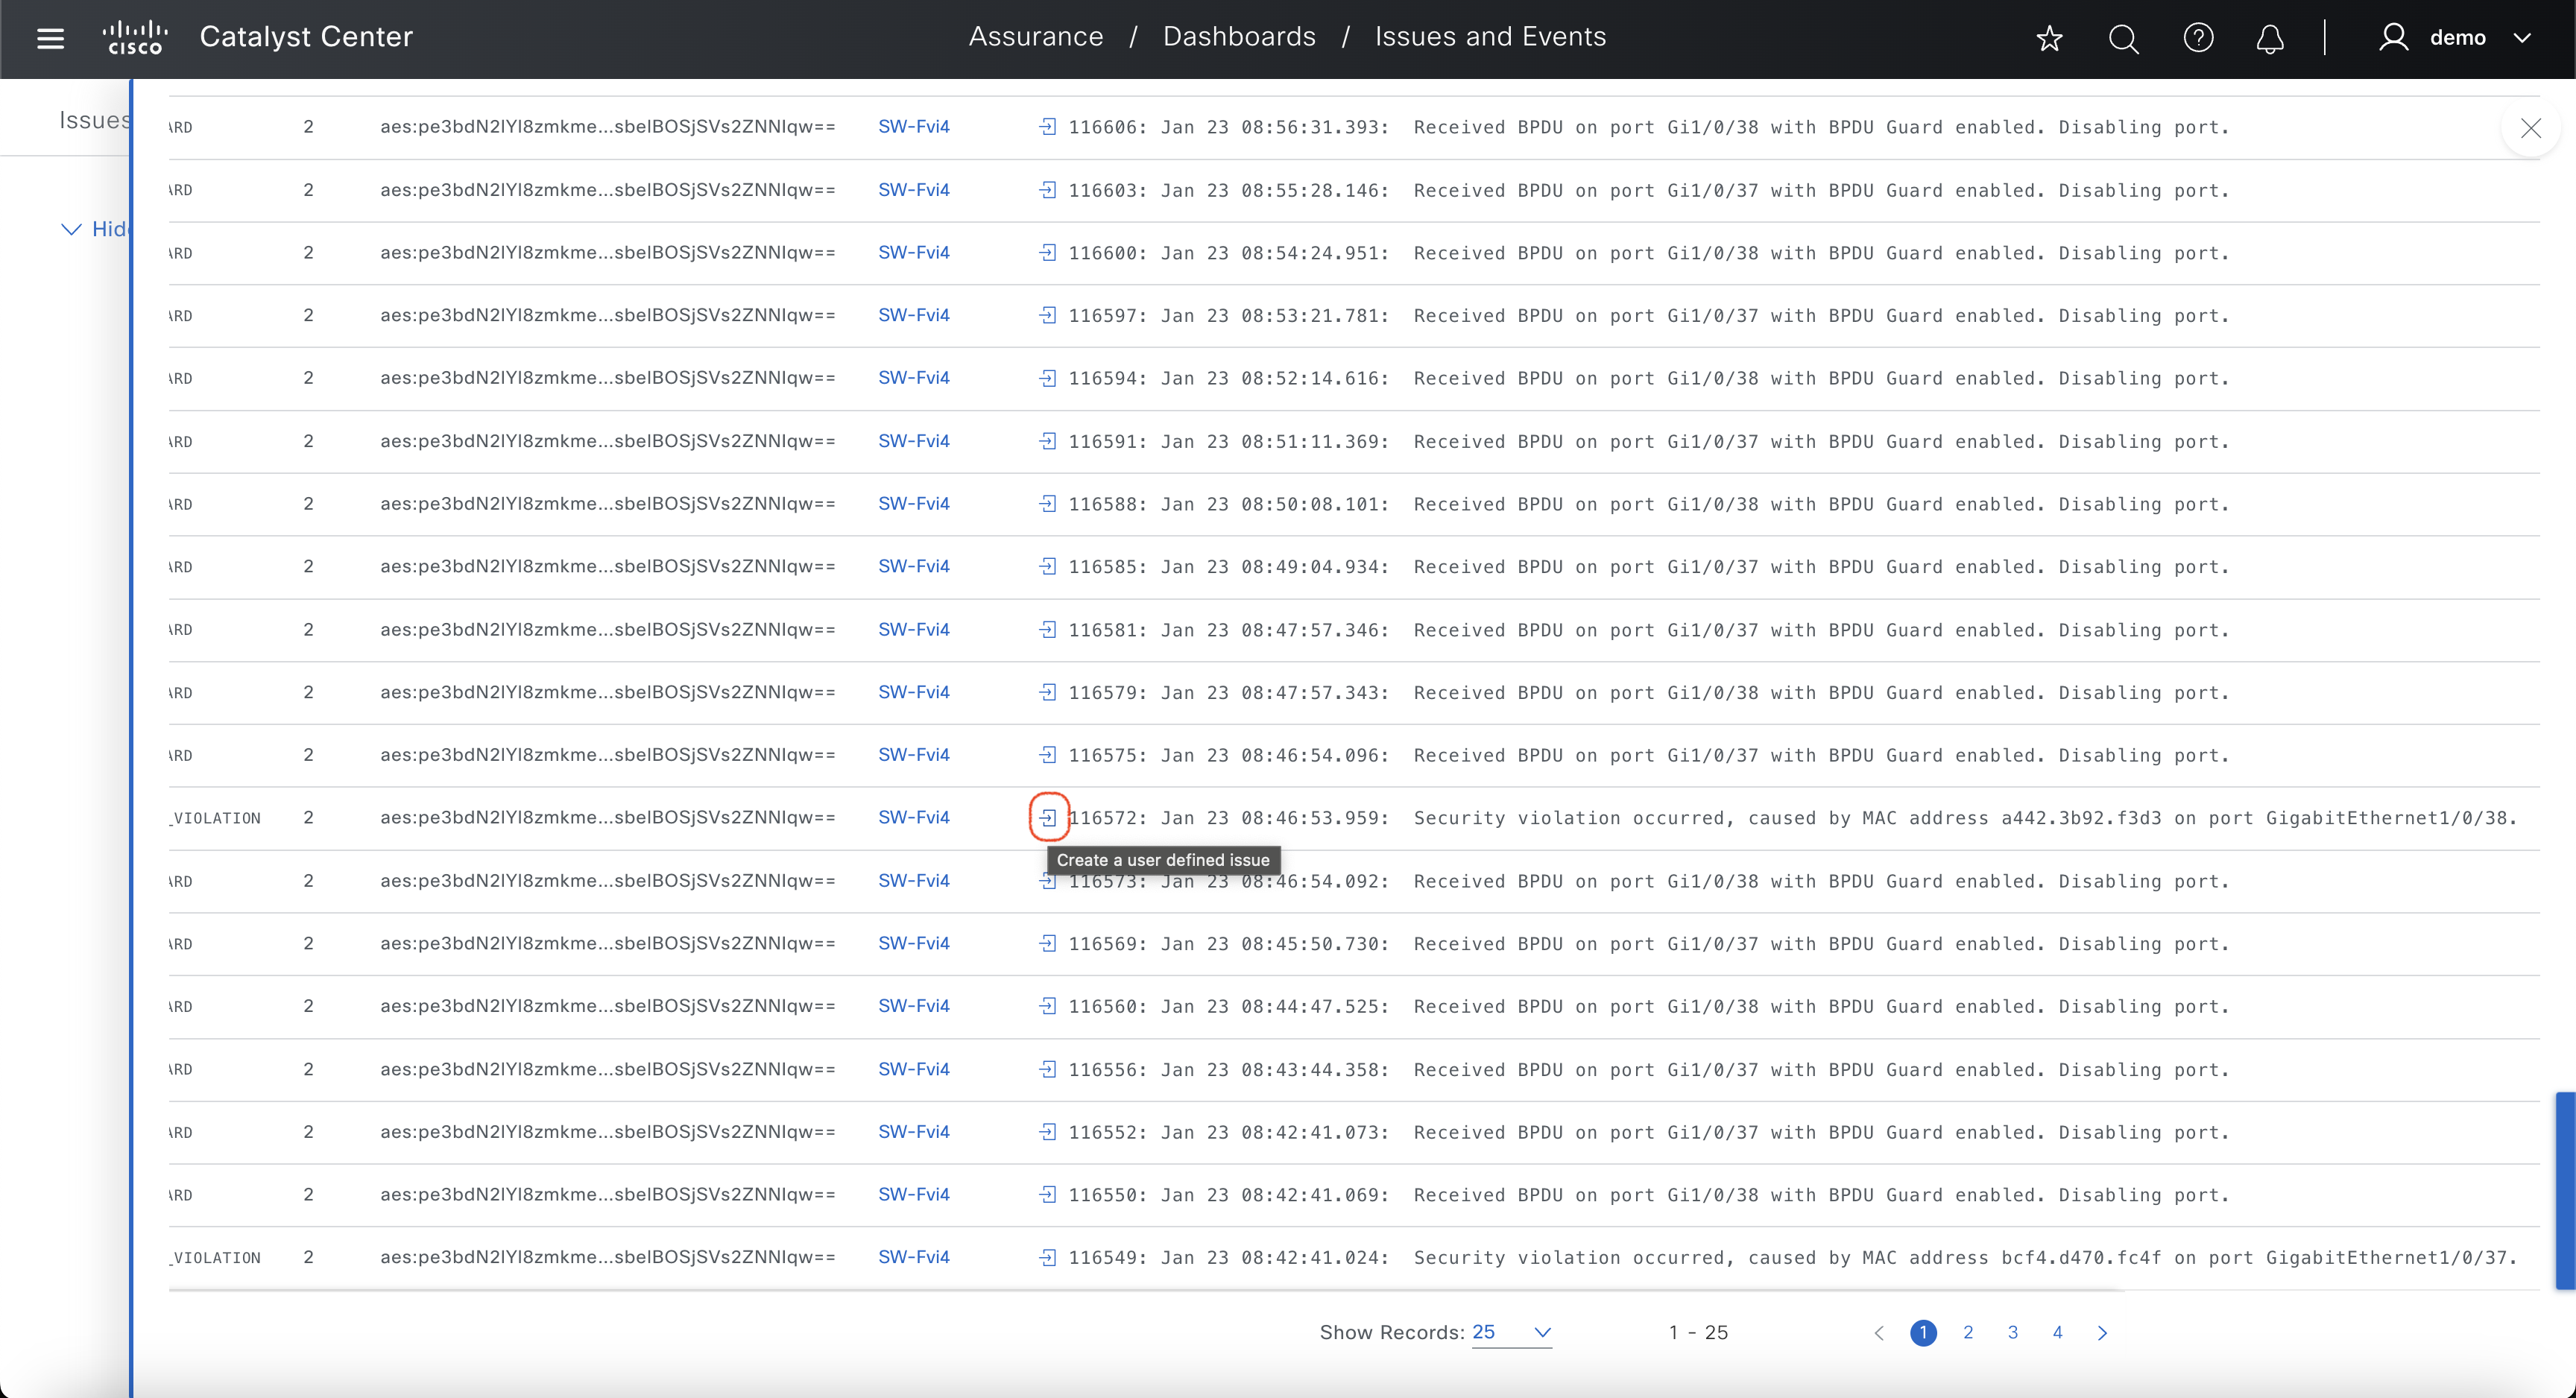Viewport: 2576px width, 1398px height.
Task: Open SW-Fvi4 link in event 116606 row
Action: click(x=913, y=127)
